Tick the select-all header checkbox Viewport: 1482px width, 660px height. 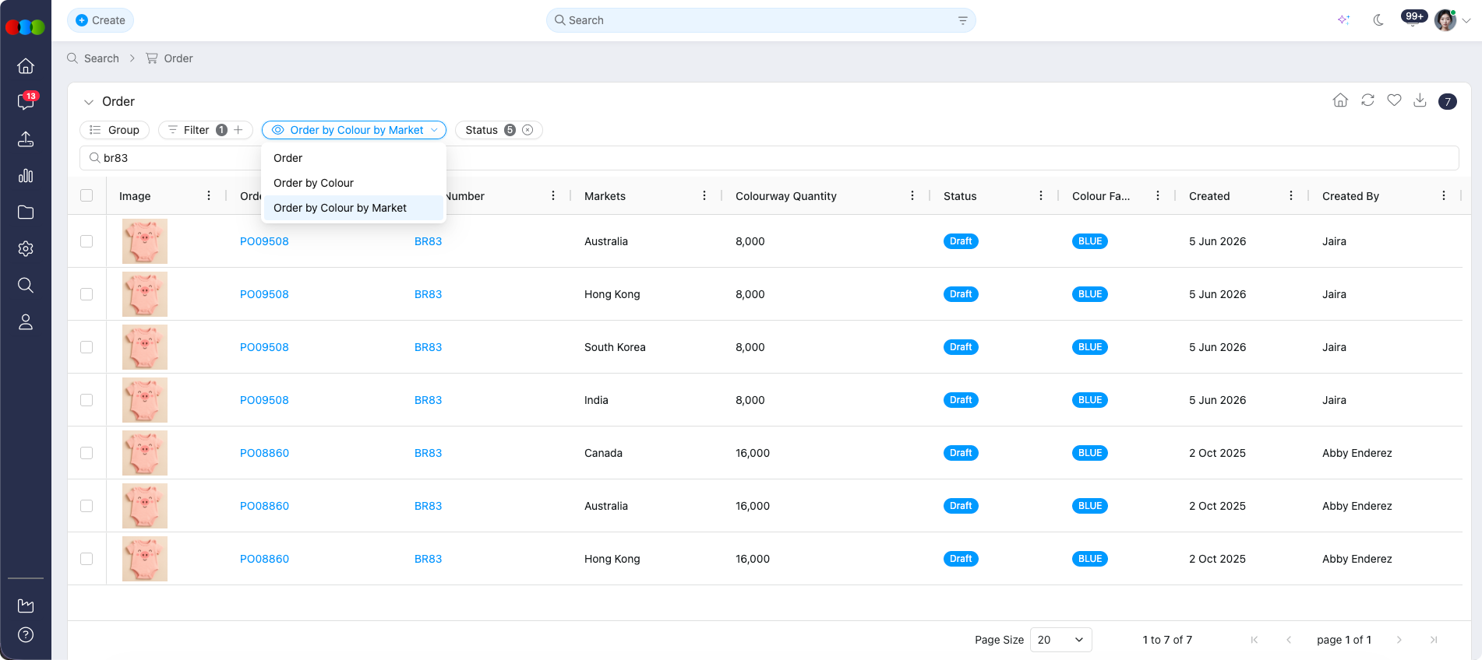86,195
